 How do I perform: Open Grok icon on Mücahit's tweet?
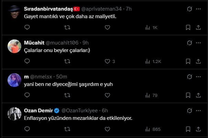point(189,43)
